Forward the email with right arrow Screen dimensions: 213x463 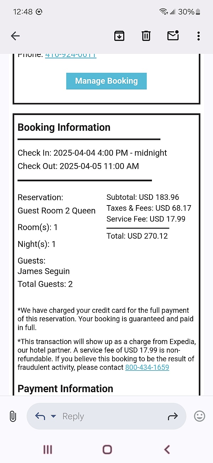(x=173, y=416)
